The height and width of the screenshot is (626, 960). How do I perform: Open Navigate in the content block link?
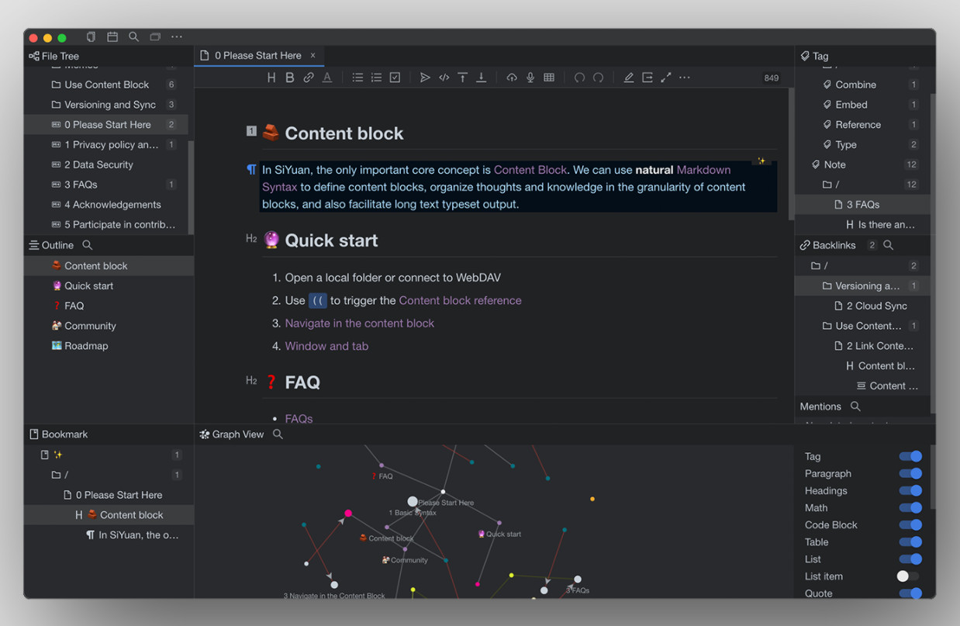click(360, 323)
